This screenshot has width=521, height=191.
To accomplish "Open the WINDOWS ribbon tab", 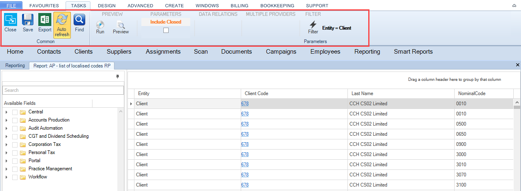I will click(207, 6).
